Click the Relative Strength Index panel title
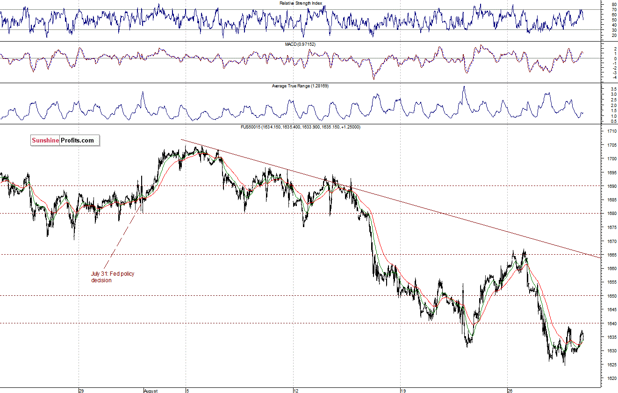 click(x=301, y=3)
